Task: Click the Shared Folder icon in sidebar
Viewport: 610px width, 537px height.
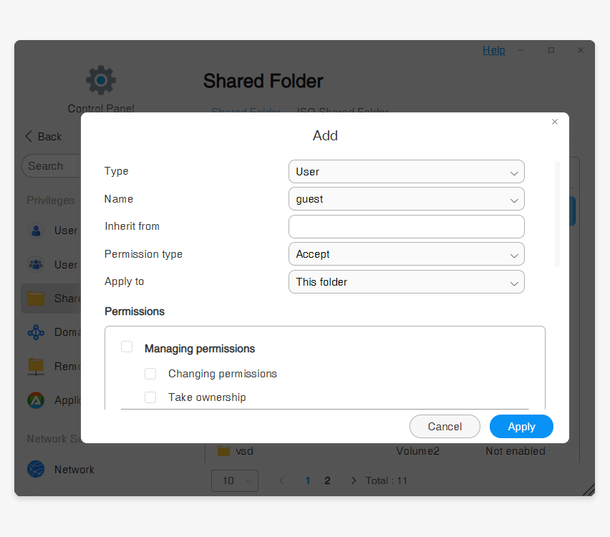Action: (x=36, y=299)
